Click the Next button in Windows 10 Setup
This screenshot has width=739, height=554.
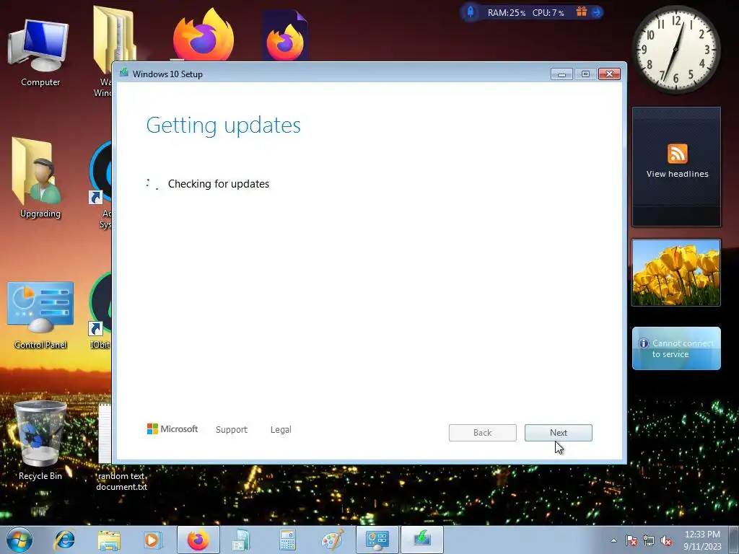tap(558, 433)
